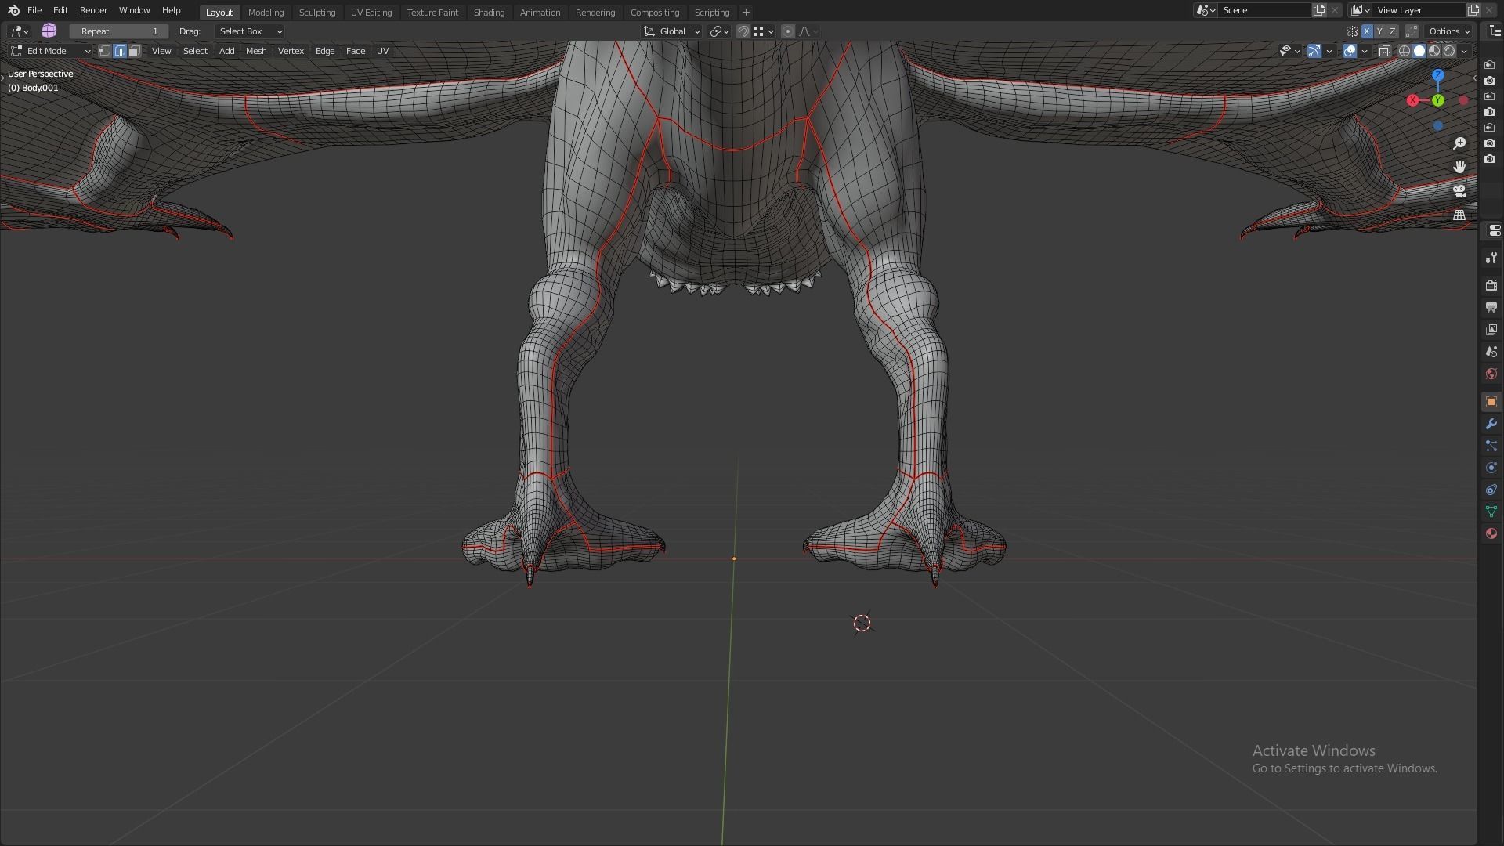Open the transform pivot point dropdown
1504x846 pixels.
pyautogui.click(x=719, y=31)
